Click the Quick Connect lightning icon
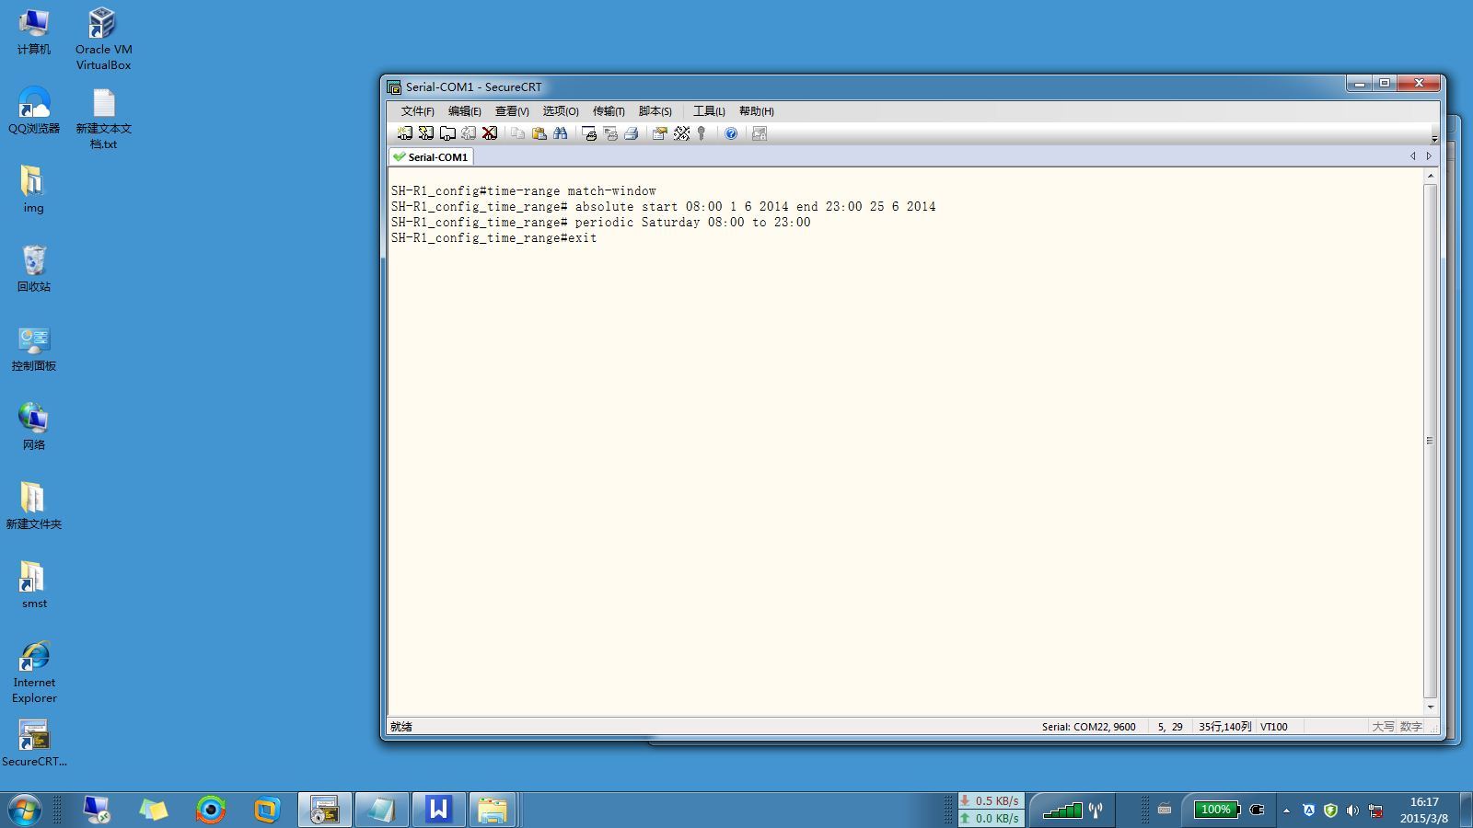The image size is (1473, 828). [425, 133]
